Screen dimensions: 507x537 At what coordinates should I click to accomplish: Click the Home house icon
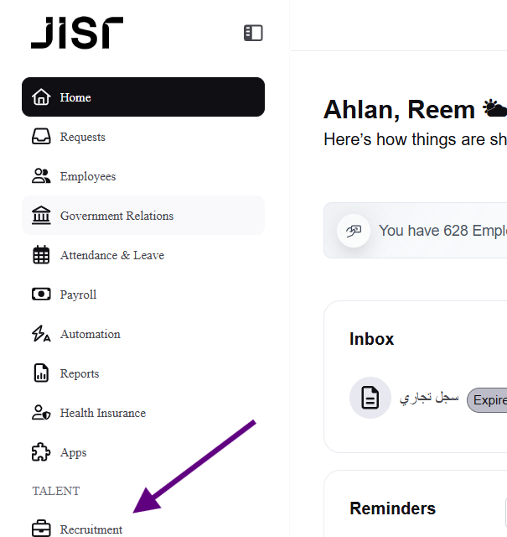[41, 97]
